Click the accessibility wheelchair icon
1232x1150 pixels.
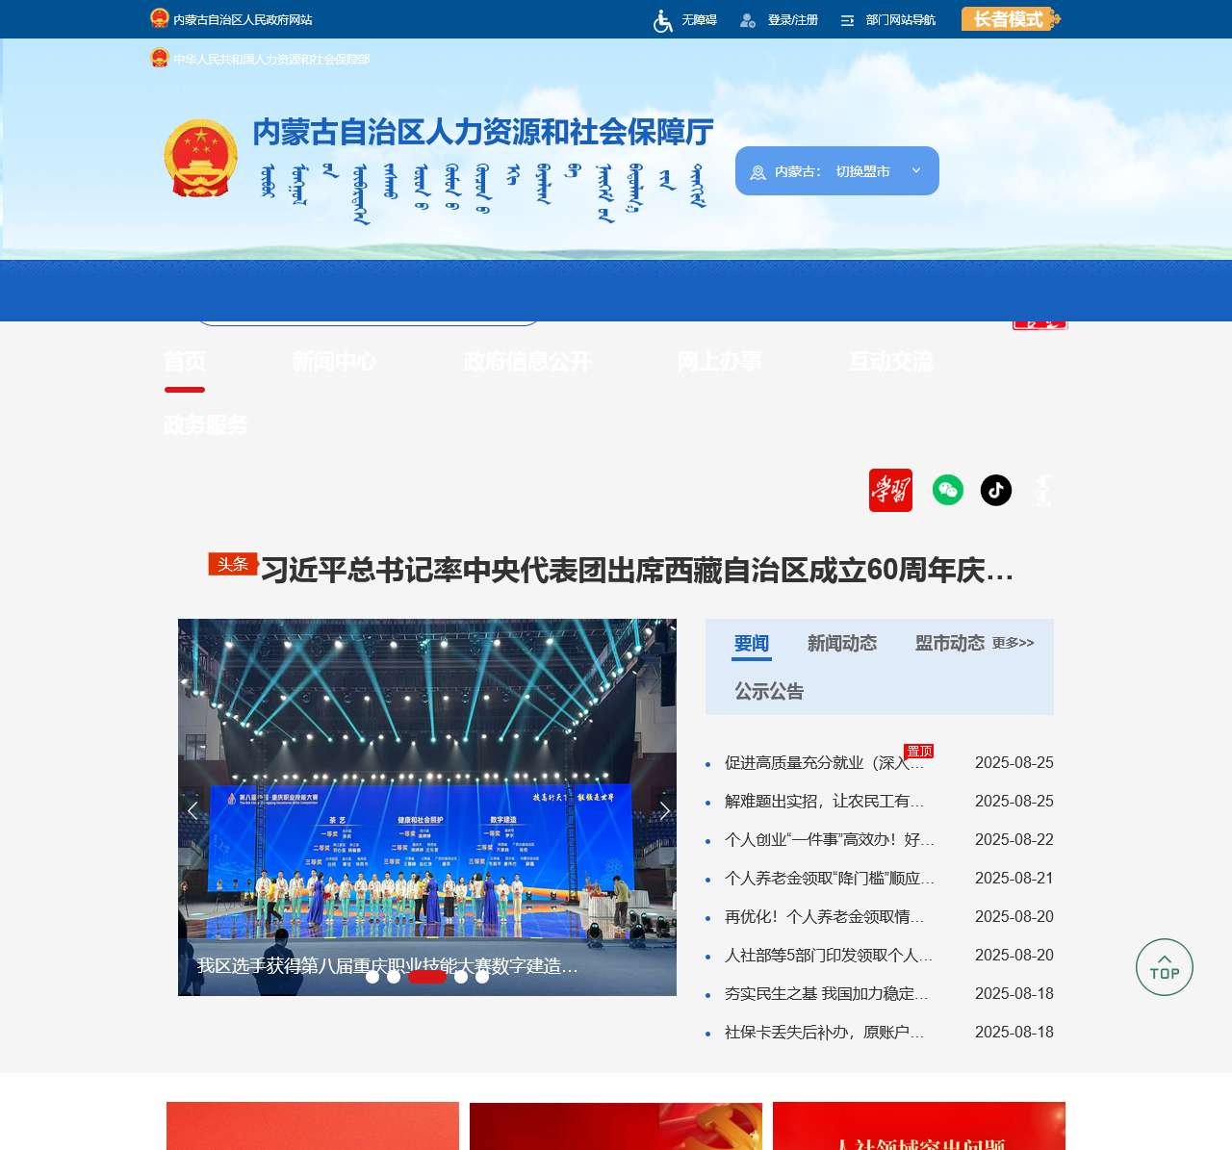pyautogui.click(x=663, y=20)
